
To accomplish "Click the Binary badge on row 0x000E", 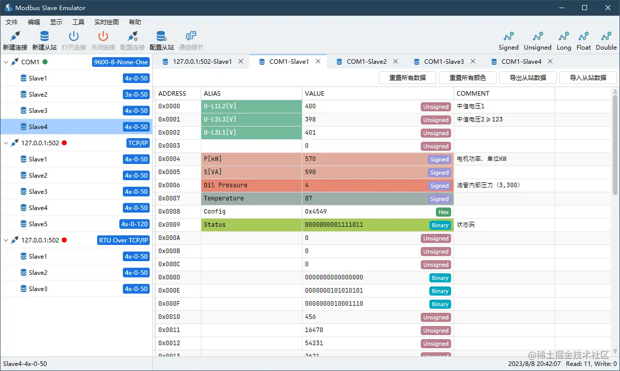I will (440, 291).
